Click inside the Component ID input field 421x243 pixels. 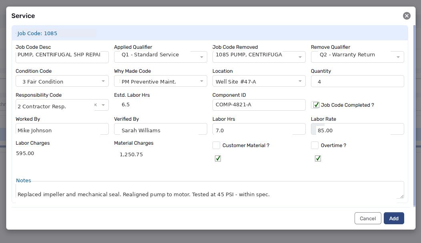pyautogui.click(x=259, y=105)
